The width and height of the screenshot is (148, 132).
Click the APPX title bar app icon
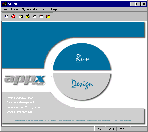pyautogui.click(x=4, y=4)
